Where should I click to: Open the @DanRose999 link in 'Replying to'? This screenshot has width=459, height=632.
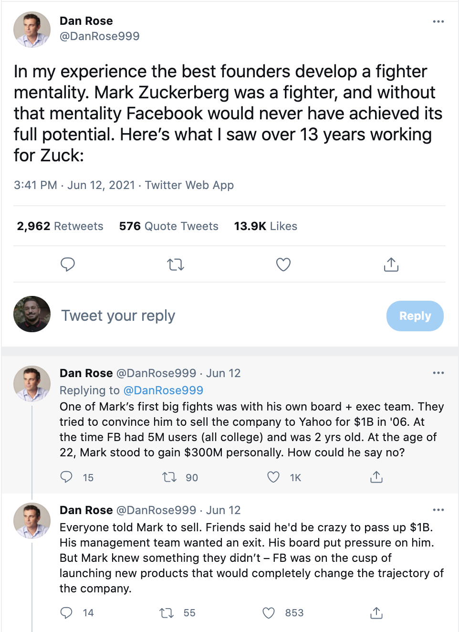point(163,390)
